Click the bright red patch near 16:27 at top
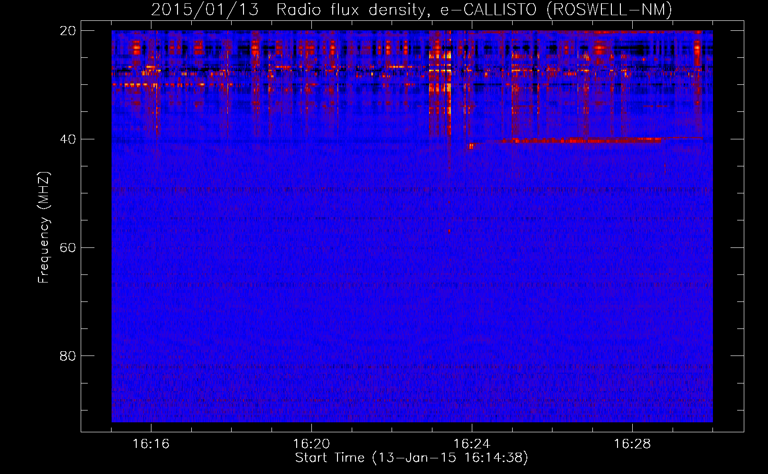The image size is (768, 474). [599, 47]
